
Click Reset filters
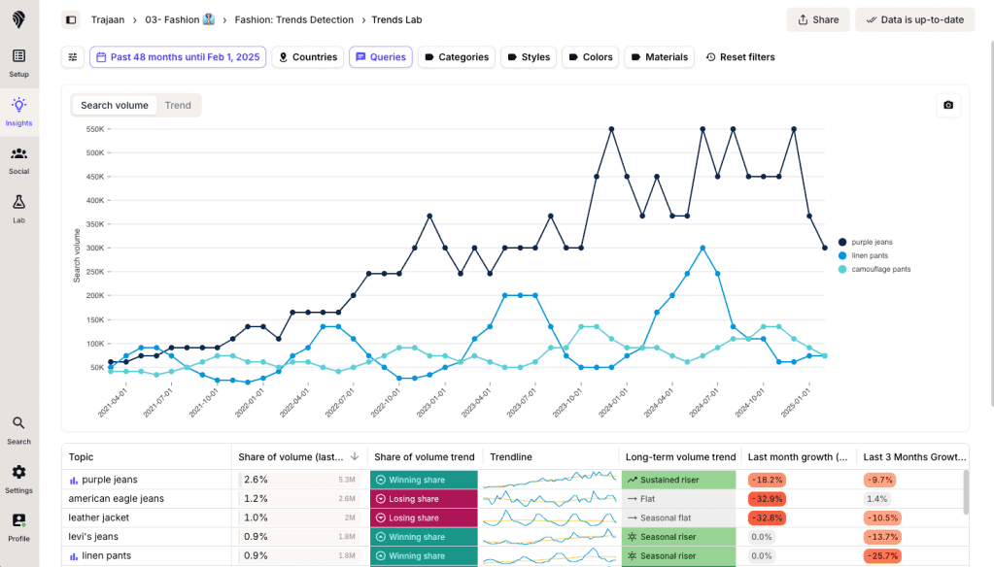coord(739,57)
